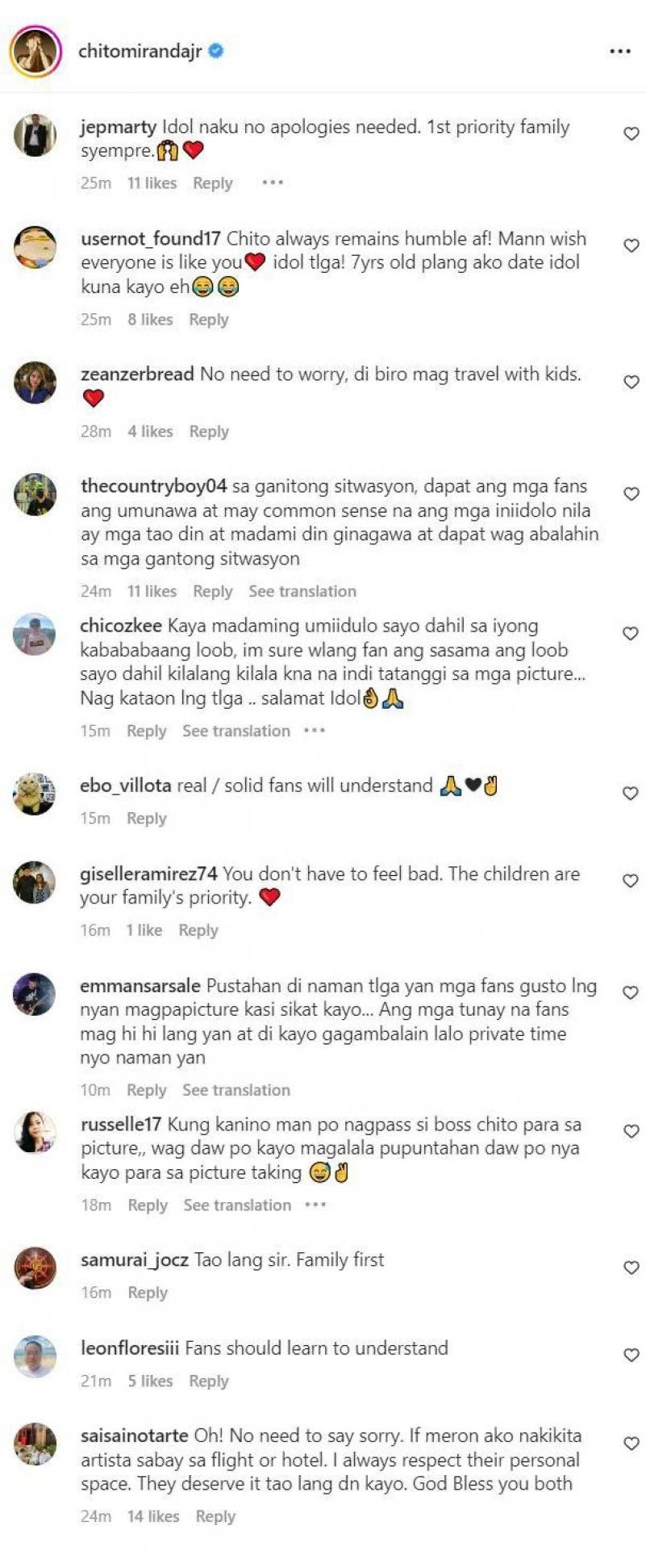This screenshot has width=646, height=1555.
Task: View 11 likes on jepmarty's comment
Action: (152, 183)
